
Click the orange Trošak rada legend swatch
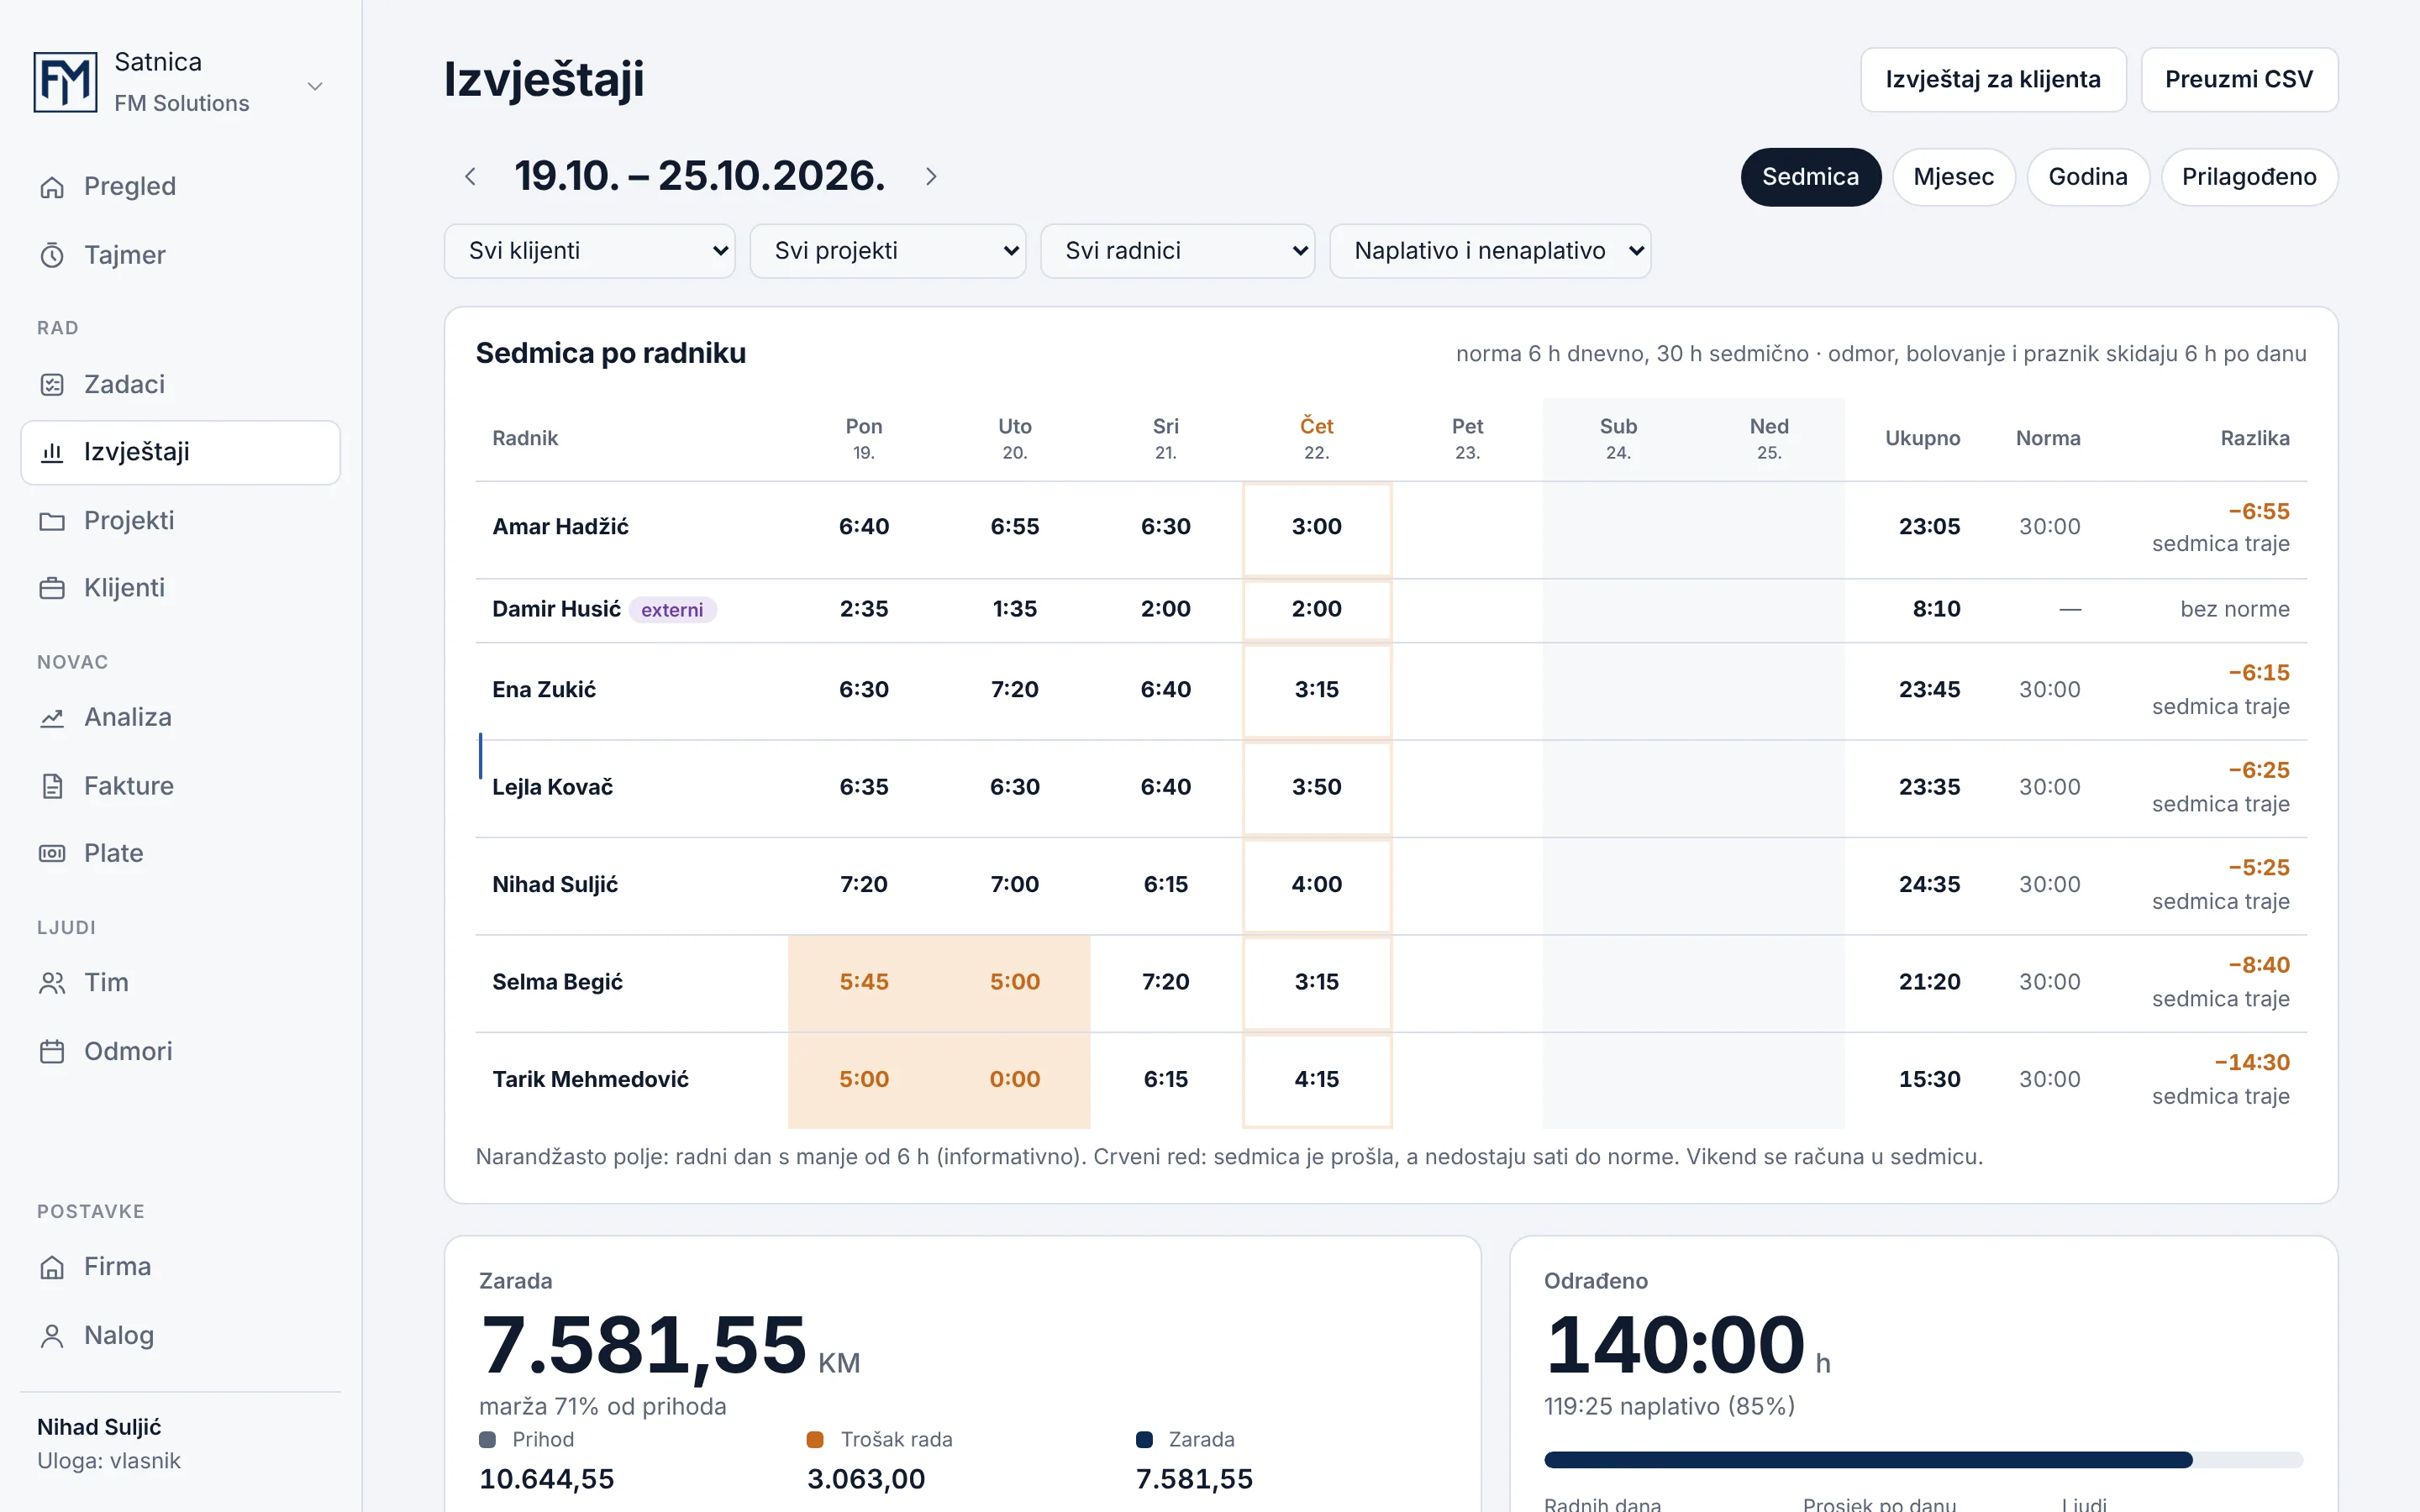tap(815, 1440)
